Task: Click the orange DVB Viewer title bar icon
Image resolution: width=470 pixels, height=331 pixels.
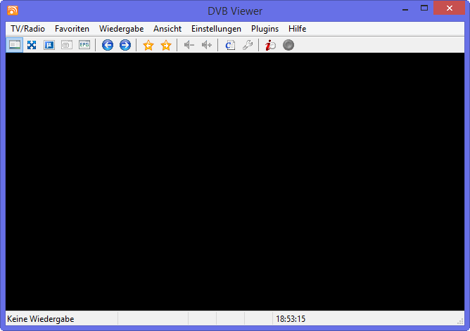Action: 13,11
